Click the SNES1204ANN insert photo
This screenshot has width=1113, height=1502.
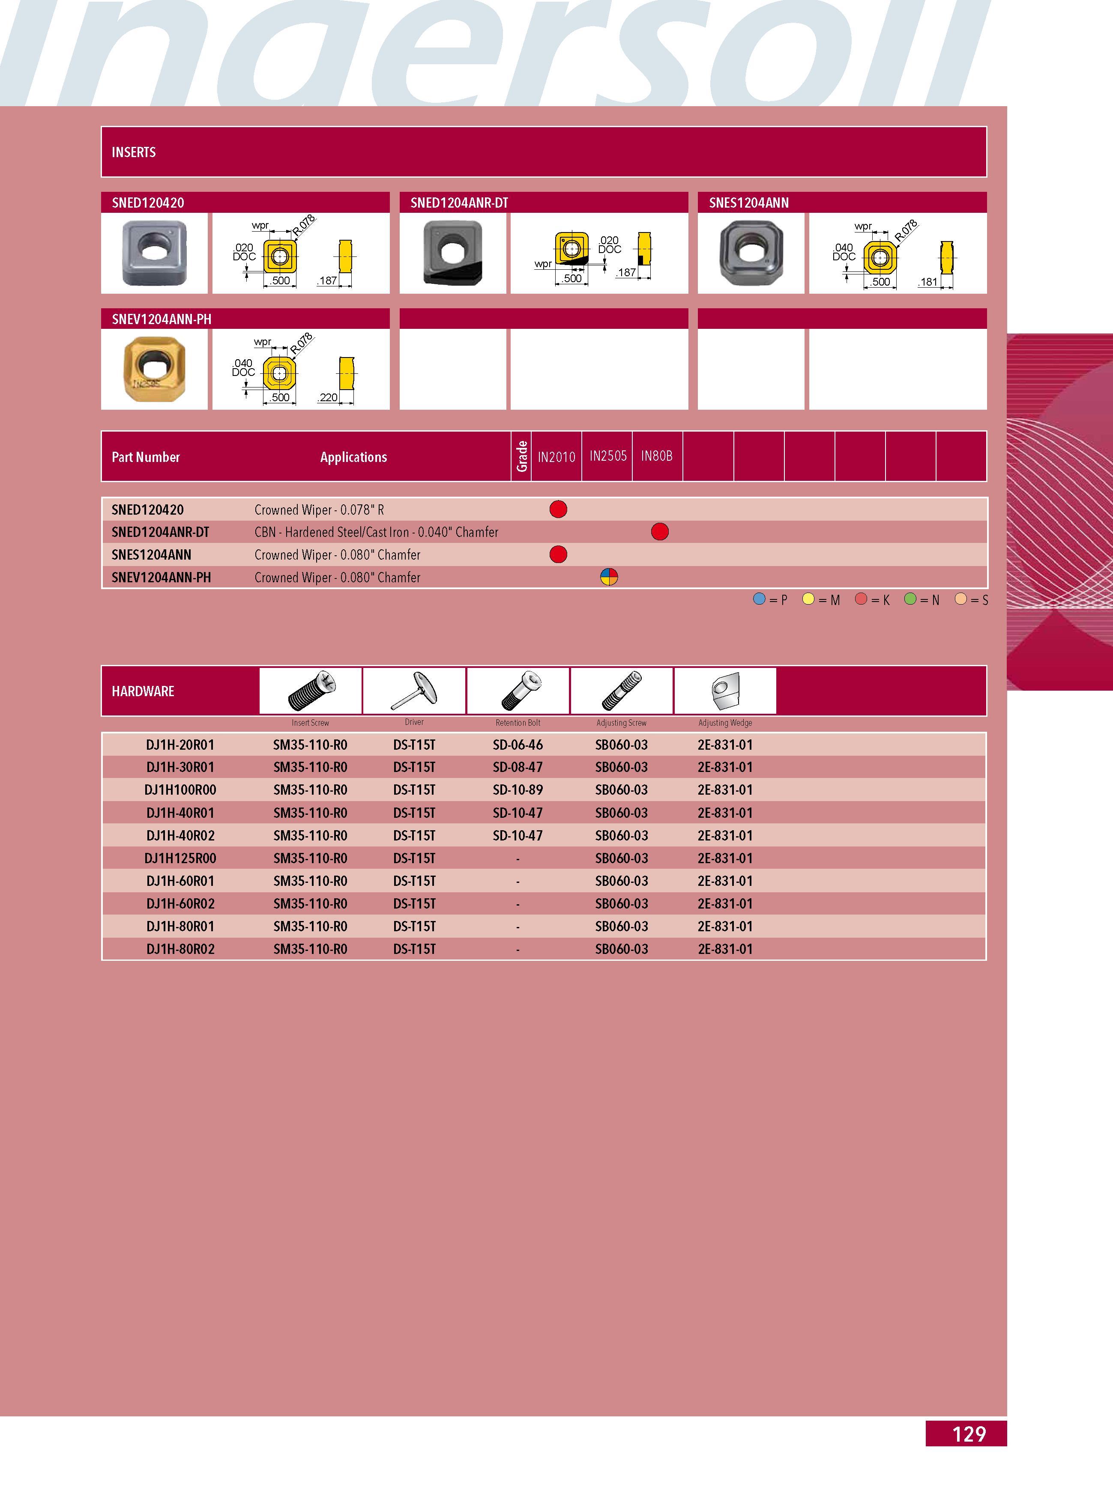point(751,253)
